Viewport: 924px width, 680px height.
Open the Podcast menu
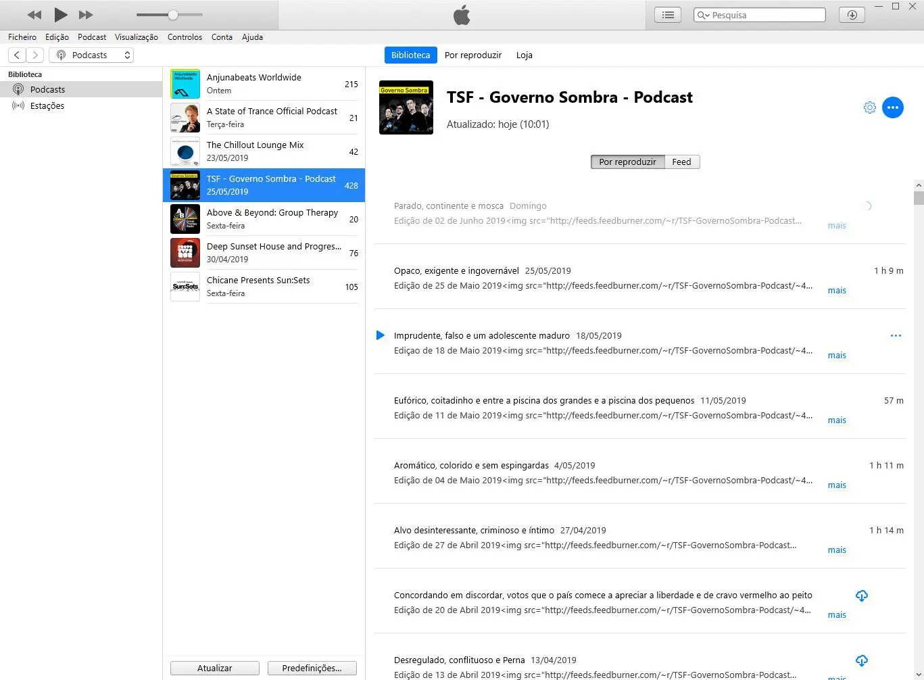coord(92,37)
